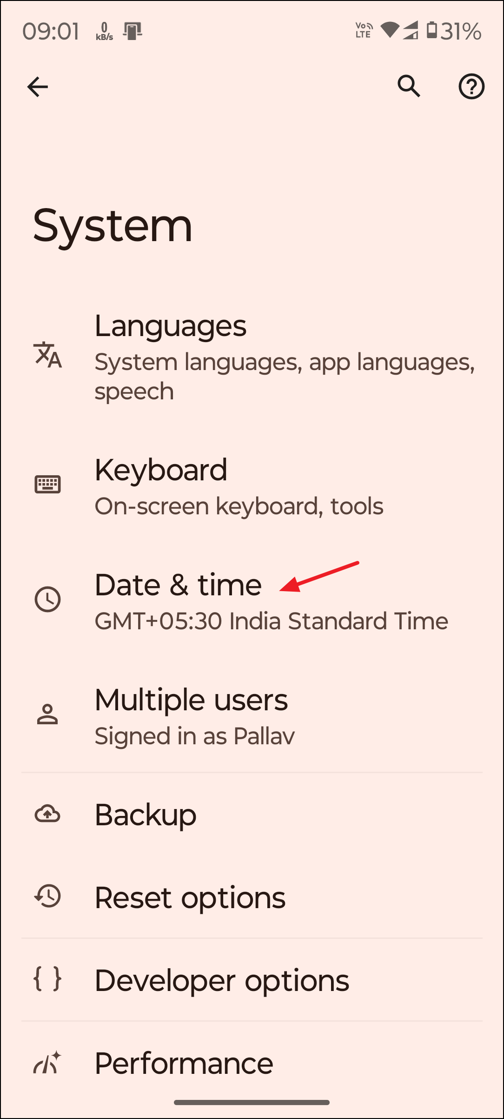Tap the clock showing 09:01
This screenshot has width=504, height=1119.
pyautogui.click(x=52, y=31)
